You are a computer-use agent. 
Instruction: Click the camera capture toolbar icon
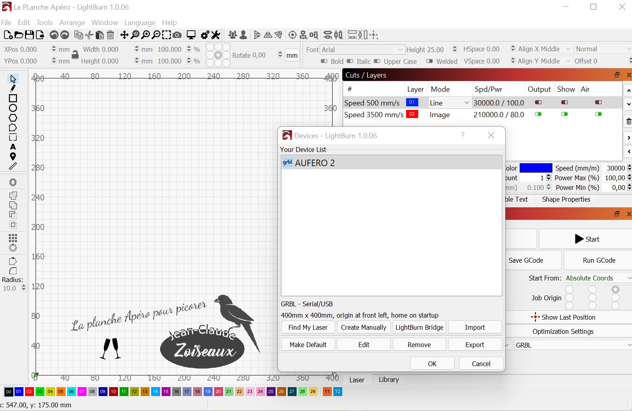click(x=177, y=35)
